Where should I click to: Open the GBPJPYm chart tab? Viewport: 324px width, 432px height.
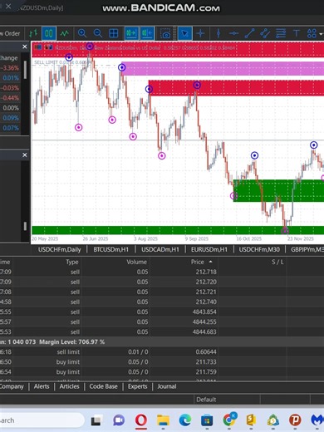tap(307, 249)
